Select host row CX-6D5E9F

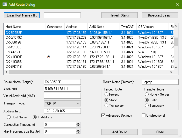[x=89, y=33]
